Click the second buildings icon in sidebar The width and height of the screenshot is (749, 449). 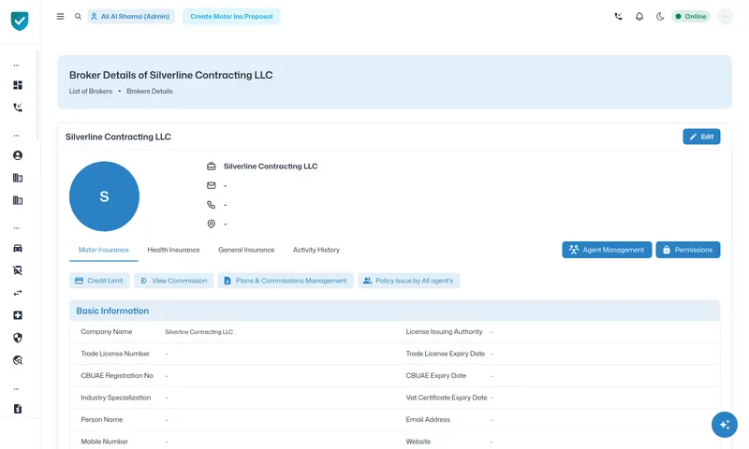pyautogui.click(x=18, y=200)
